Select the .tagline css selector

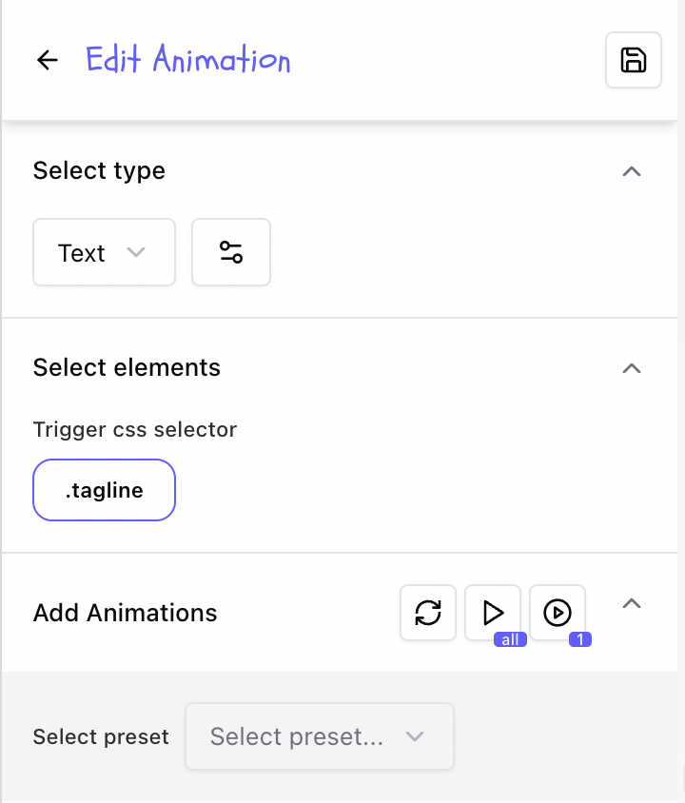[x=104, y=490]
